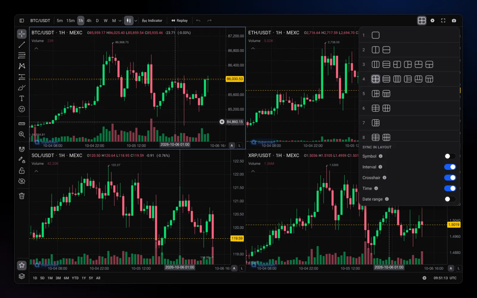The image size is (477, 298).
Task: Toggle the left sidebar panel icon
Action: pos(22,21)
